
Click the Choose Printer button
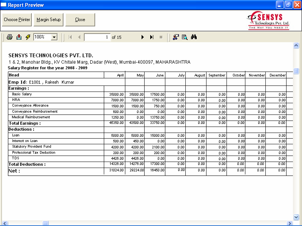17,20
